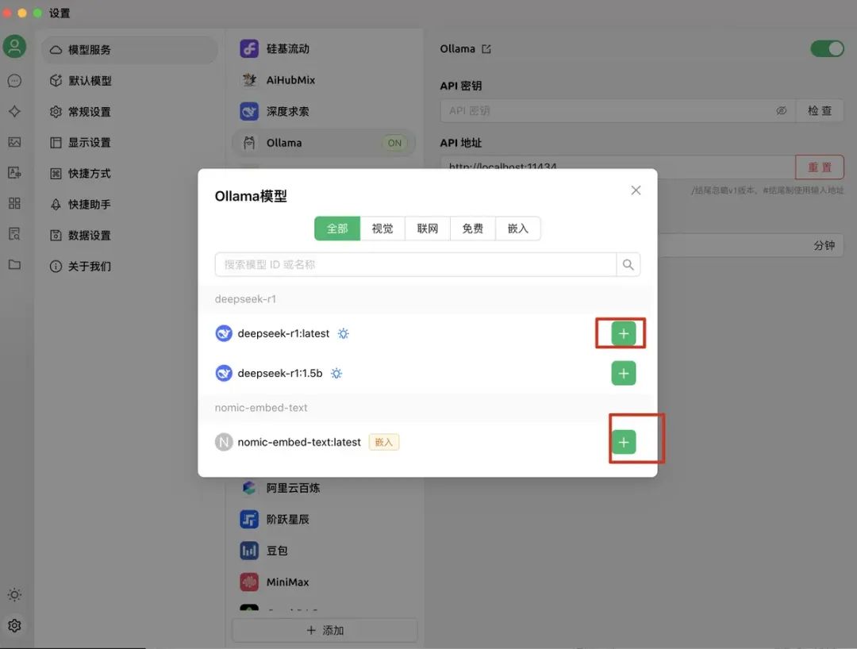
Task: Click reasoning icon beside deepseek-r1:1.5b
Action: 336,373
